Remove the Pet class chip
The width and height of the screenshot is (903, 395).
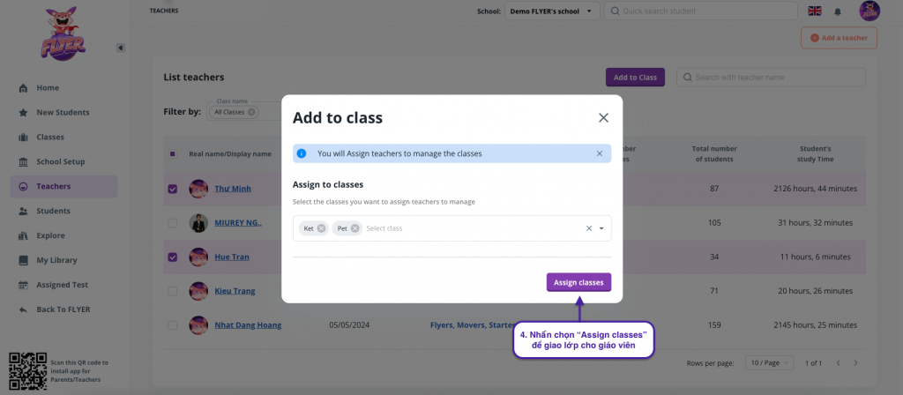(355, 228)
